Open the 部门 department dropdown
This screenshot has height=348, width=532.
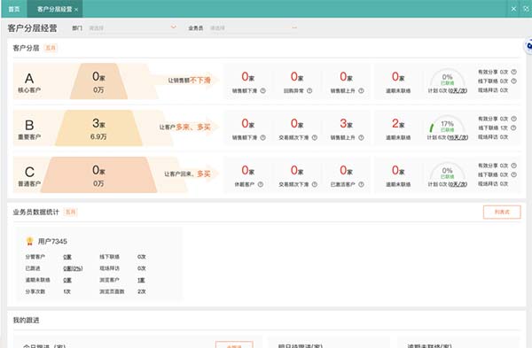(x=132, y=27)
